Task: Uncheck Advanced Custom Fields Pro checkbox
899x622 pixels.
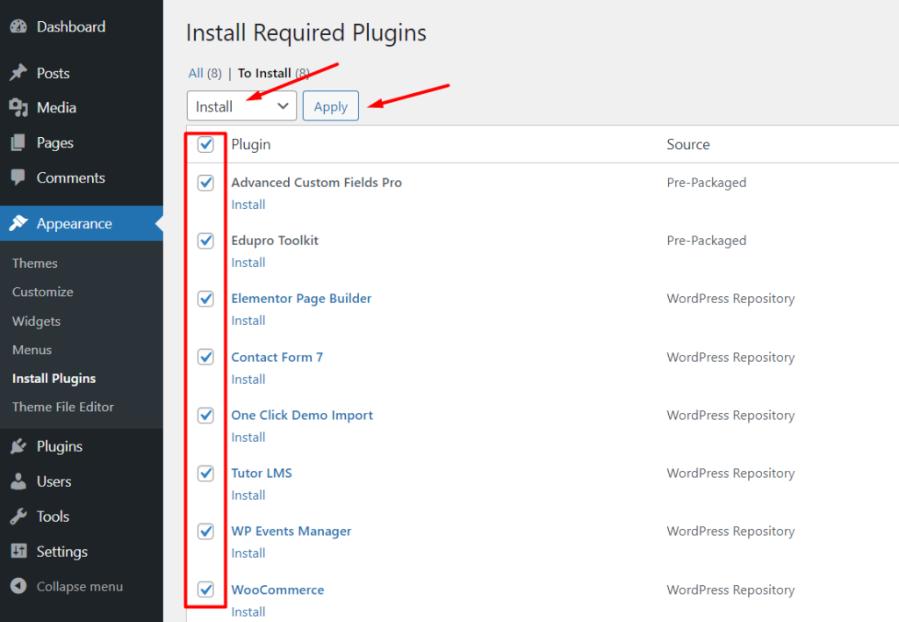Action: (205, 183)
